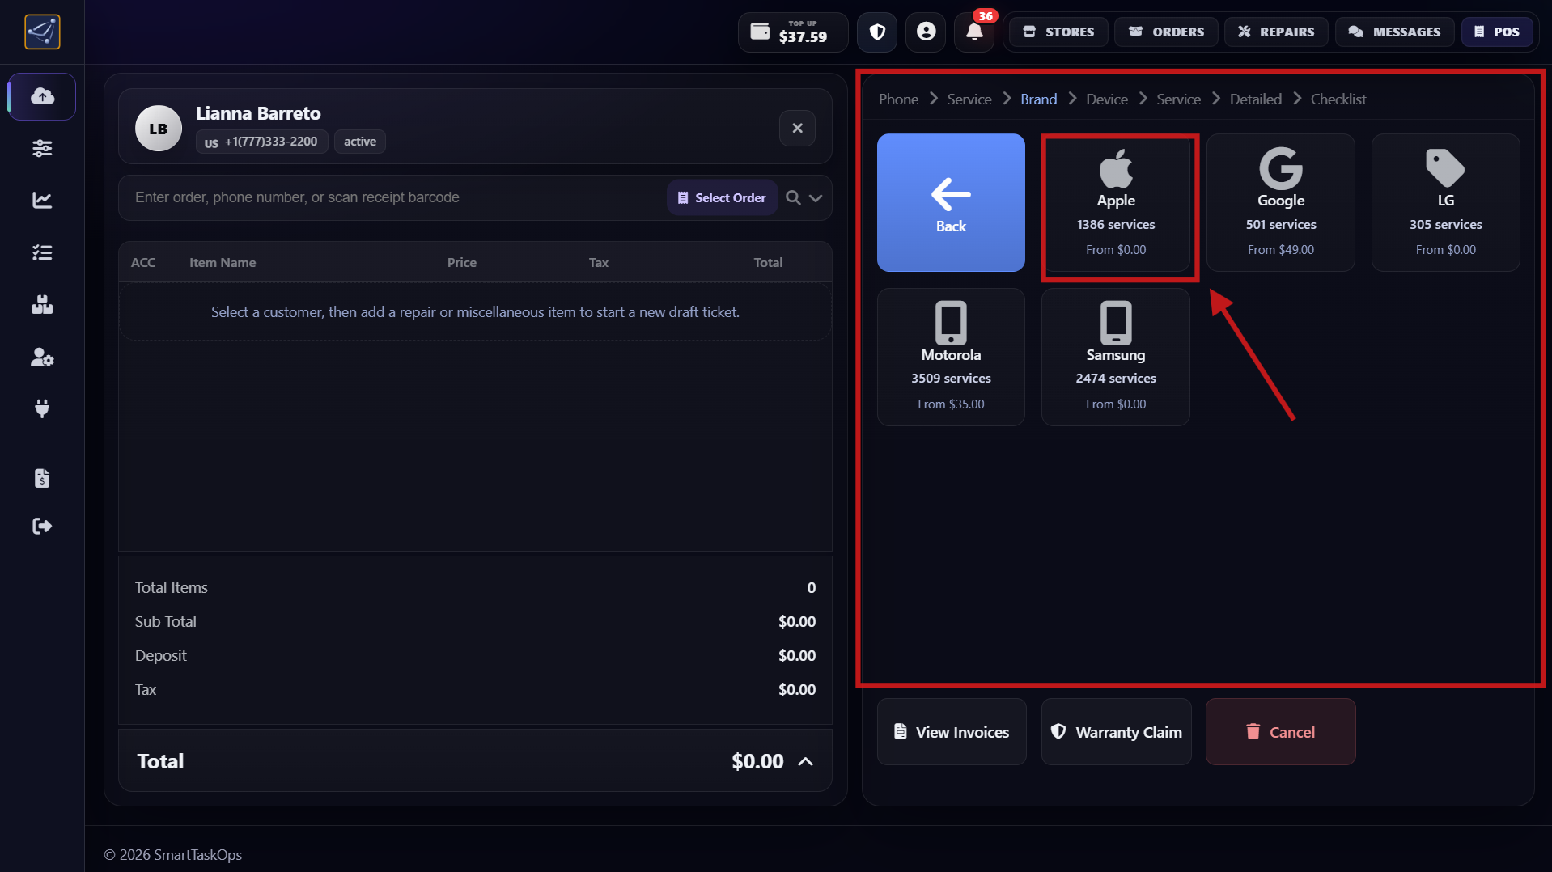The width and height of the screenshot is (1552, 872).
Task: Expand the Total chevron toggle
Action: (805, 761)
